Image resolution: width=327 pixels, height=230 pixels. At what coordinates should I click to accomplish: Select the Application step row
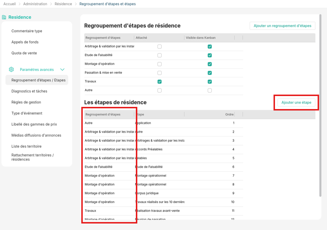tap(163, 123)
